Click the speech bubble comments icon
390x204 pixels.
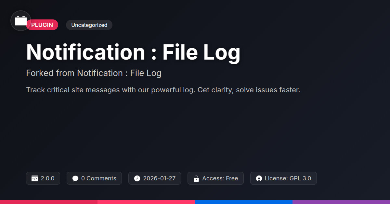click(x=75, y=178)
